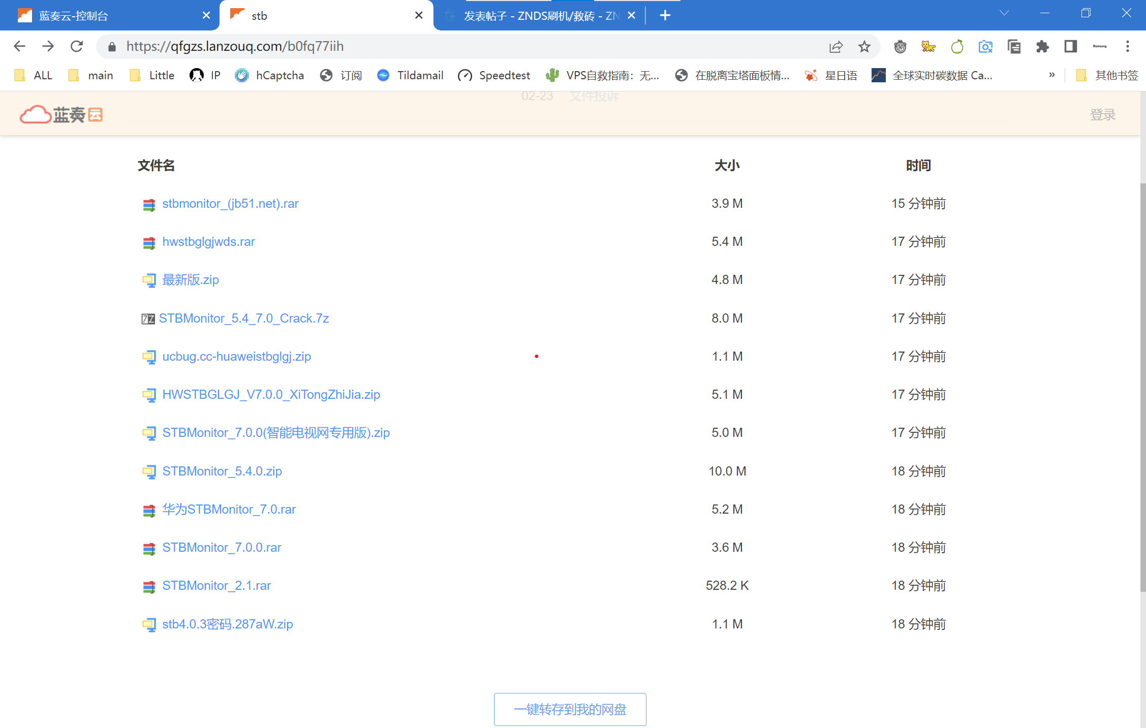The height and width of the screenshot is (728, 1146).
Task: Expand the tab search dropdown arrow
Action: pyautogui.click(x=1004, y=13)
